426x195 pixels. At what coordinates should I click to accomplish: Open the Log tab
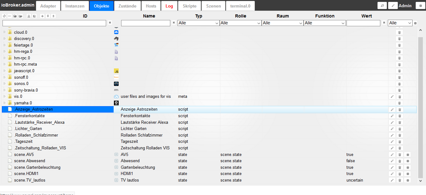pos(169,6)
